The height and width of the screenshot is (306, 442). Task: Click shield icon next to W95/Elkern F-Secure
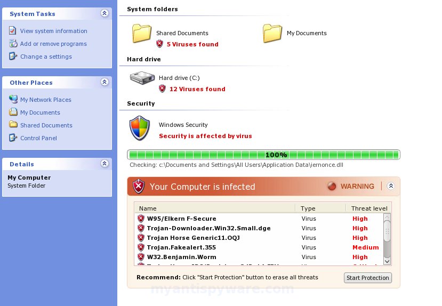pyautogui.click(x=141, y=219)
